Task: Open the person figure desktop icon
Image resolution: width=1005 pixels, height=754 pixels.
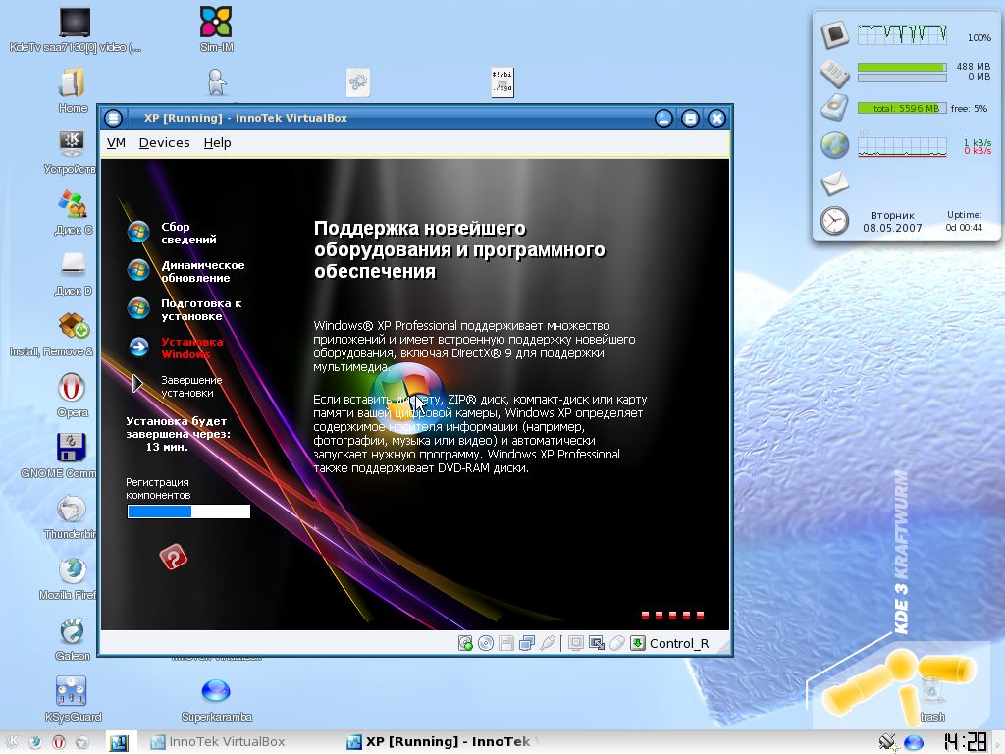Action: pyautogui.click(x=217, y=82)
